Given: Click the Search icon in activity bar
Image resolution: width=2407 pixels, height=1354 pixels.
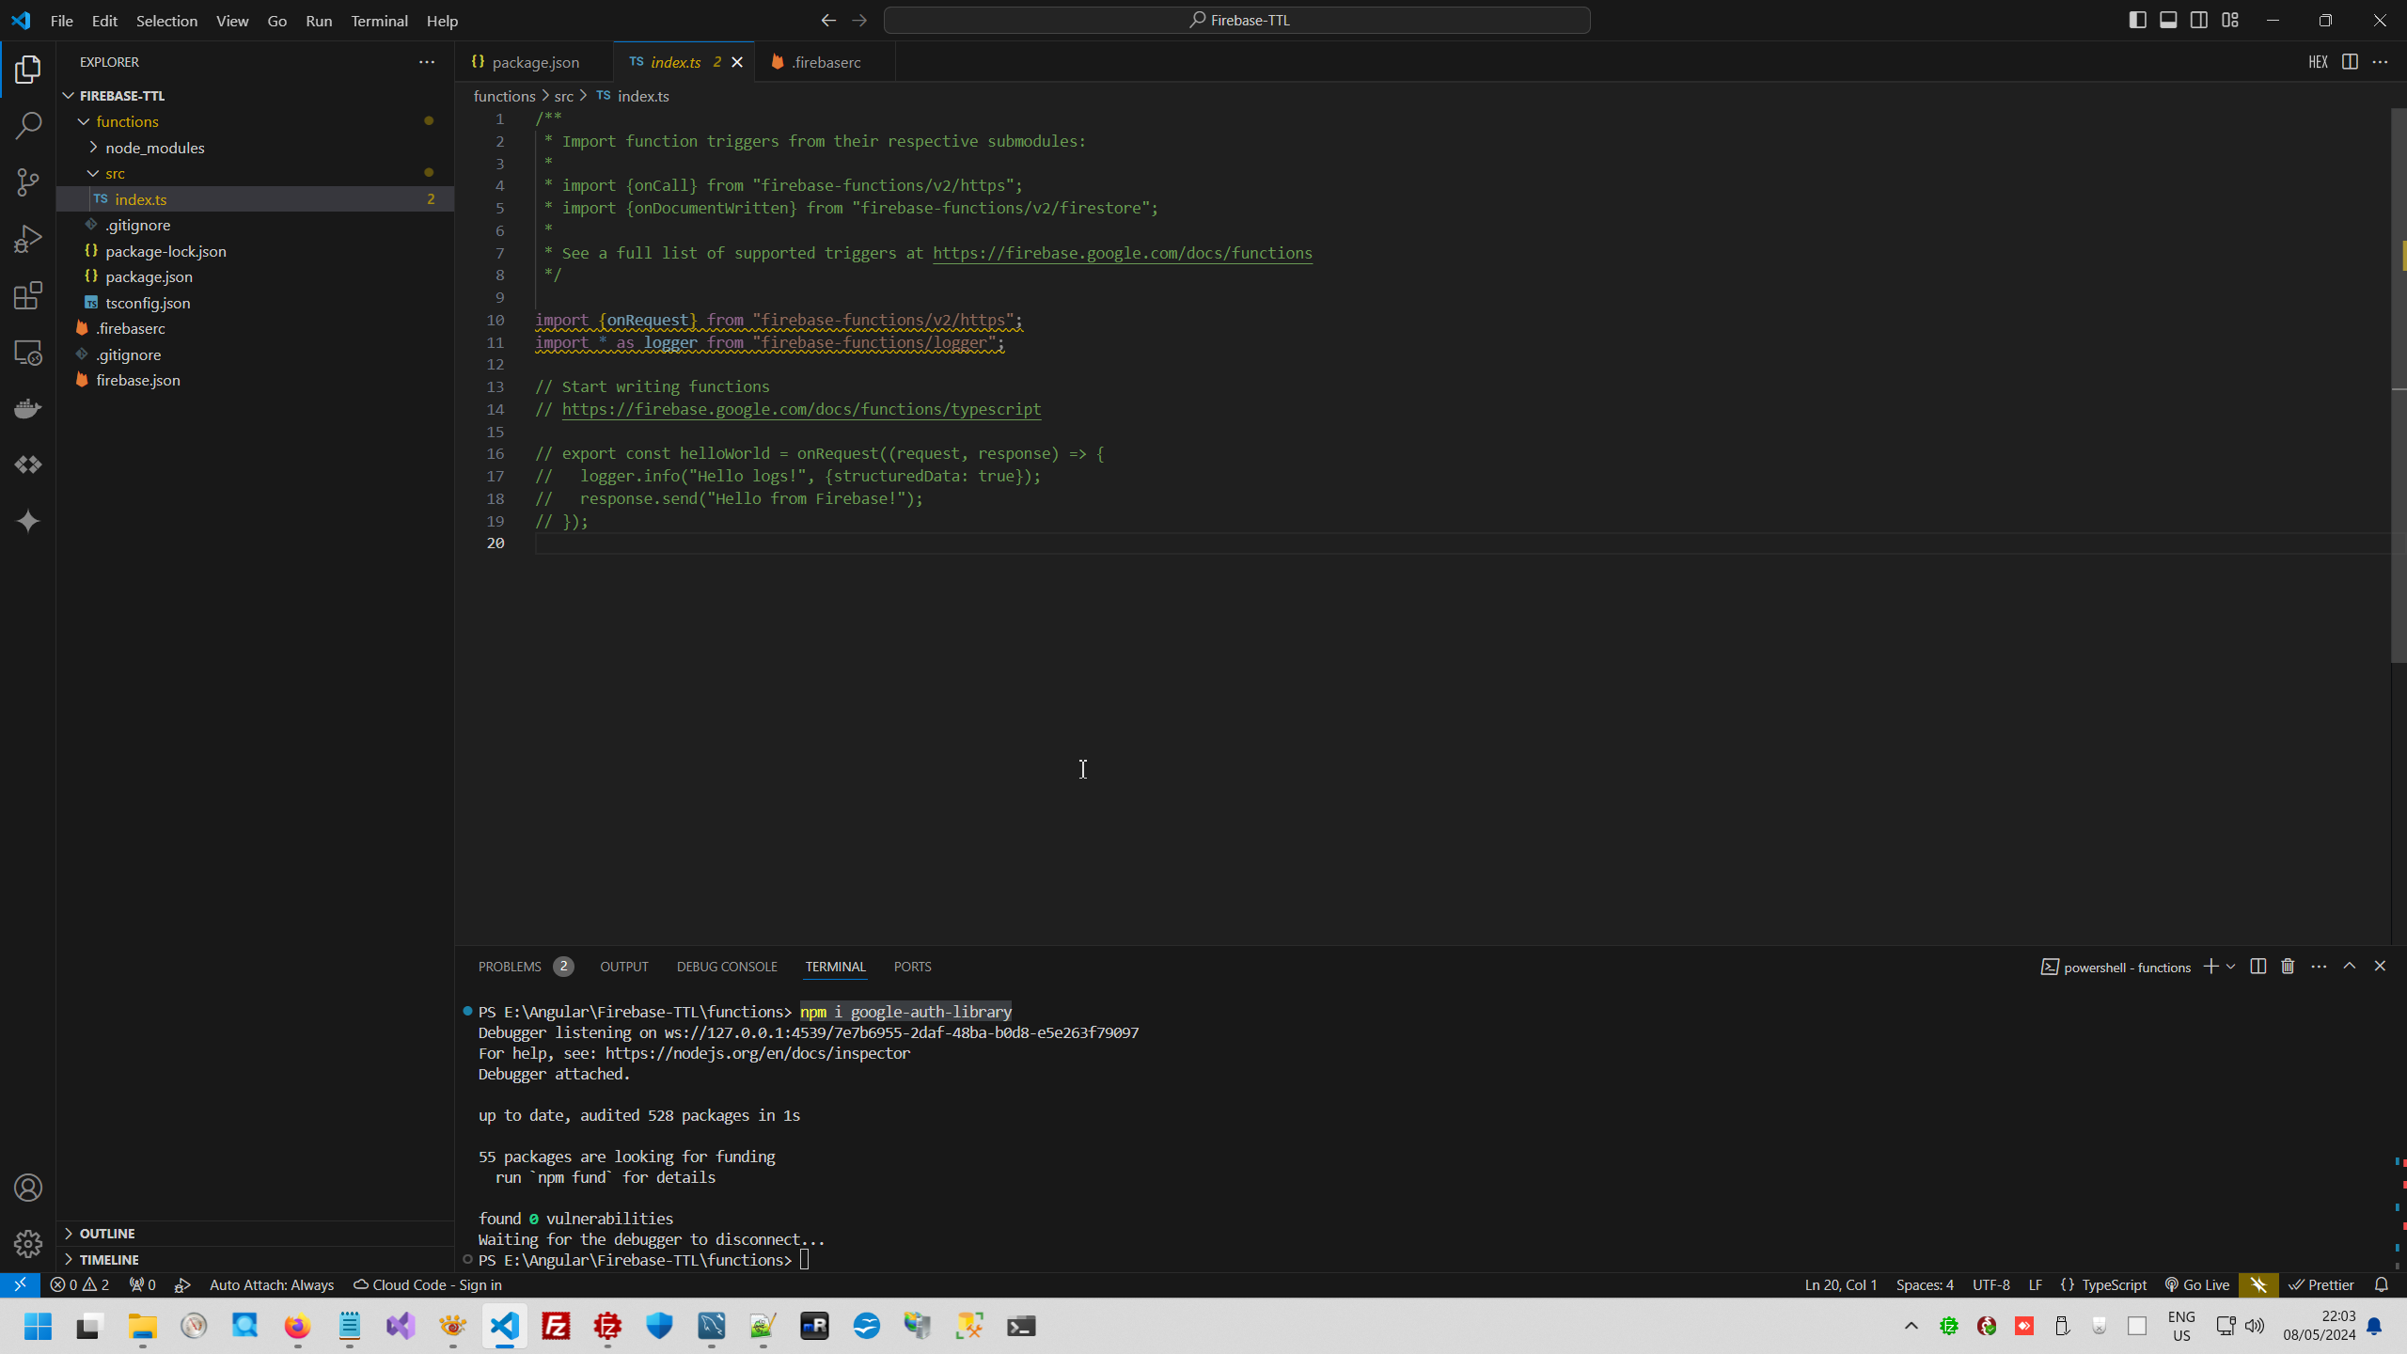Looking at the screenshot, I should point(28,126).
